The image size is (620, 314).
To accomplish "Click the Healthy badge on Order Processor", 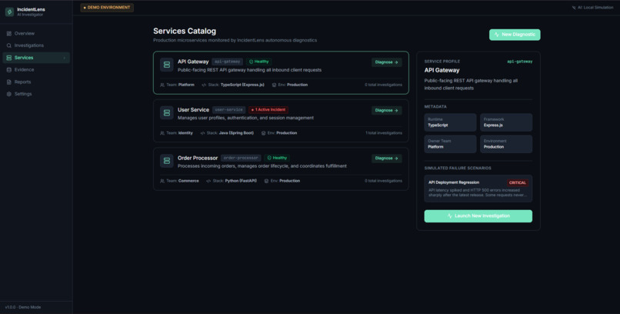I will 277,158.
